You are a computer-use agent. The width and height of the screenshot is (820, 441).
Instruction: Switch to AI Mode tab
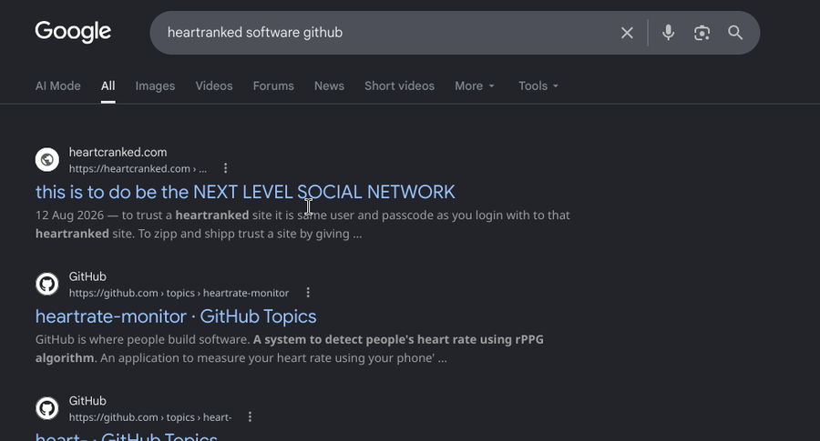(x=58, y=86)
